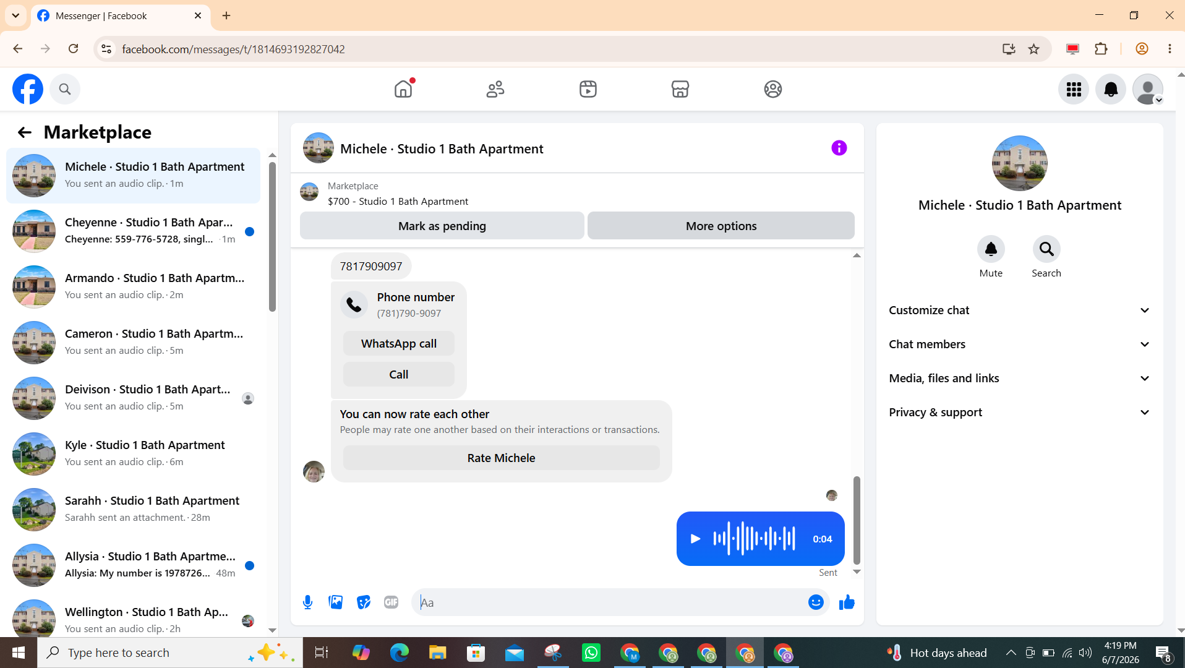Click the message text field

pyautogui.click(x=609, y=602)
